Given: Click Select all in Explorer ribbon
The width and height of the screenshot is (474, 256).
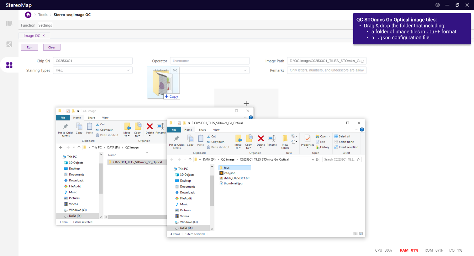Looking at the screenshot, I should coord(344,136).
